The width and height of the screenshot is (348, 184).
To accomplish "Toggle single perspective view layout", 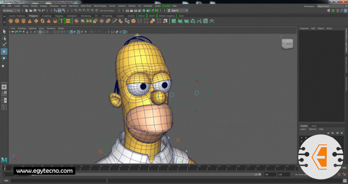I will pos(4,87).
